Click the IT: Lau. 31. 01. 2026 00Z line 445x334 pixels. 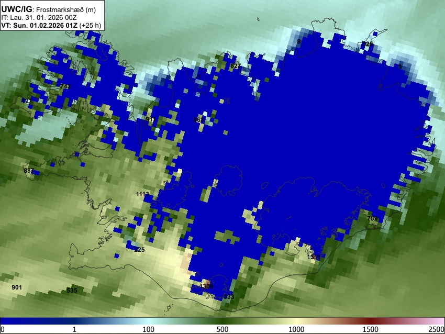click(39, 18)
